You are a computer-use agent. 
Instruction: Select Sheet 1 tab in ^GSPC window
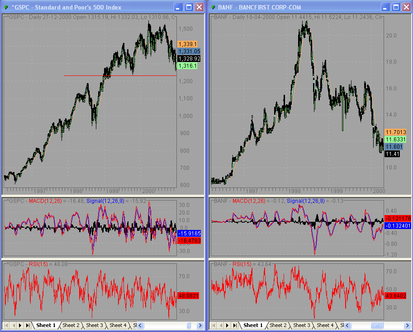[46, 325]
